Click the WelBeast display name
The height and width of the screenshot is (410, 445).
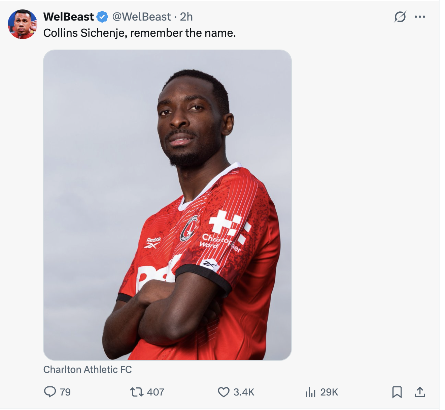[69, 17]
